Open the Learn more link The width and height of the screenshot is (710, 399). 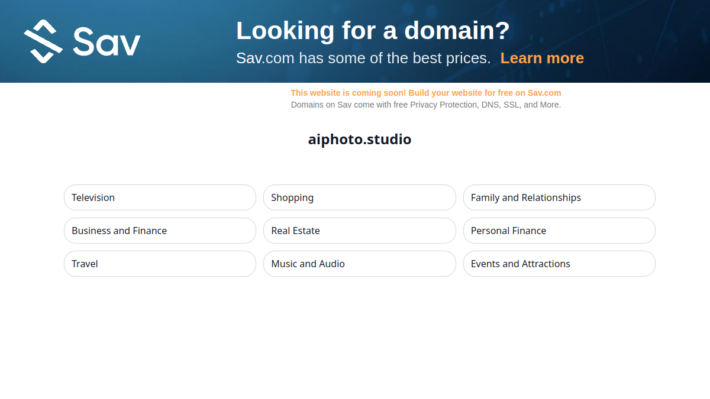point(542,58)
